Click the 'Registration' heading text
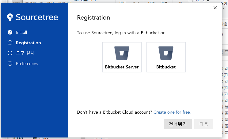 [93, 18]
